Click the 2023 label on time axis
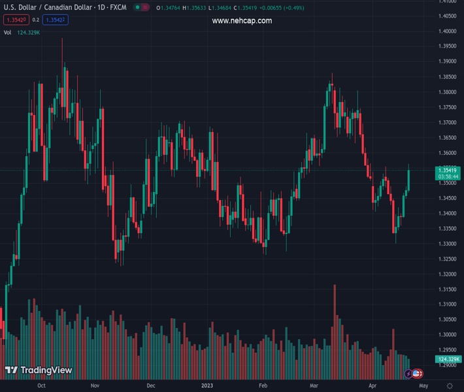The width and height of the screenshot is (464, 392). [x=208, y=386]
